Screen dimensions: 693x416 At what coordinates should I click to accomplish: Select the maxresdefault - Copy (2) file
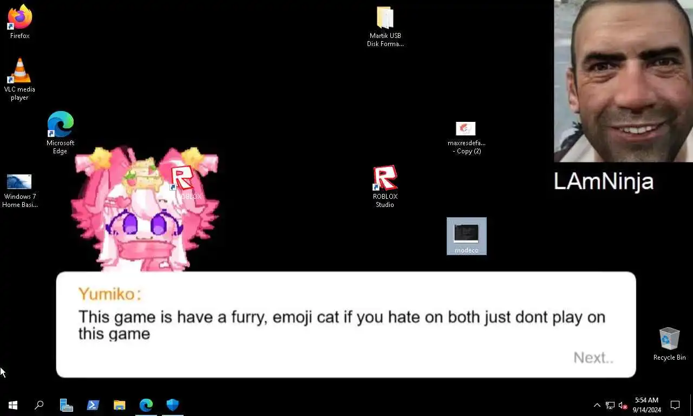pyautogui.click(x=466, y=138)
